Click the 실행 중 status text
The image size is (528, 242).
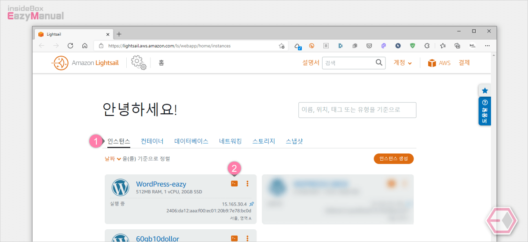pyautogui.click(x=117, y=204)
